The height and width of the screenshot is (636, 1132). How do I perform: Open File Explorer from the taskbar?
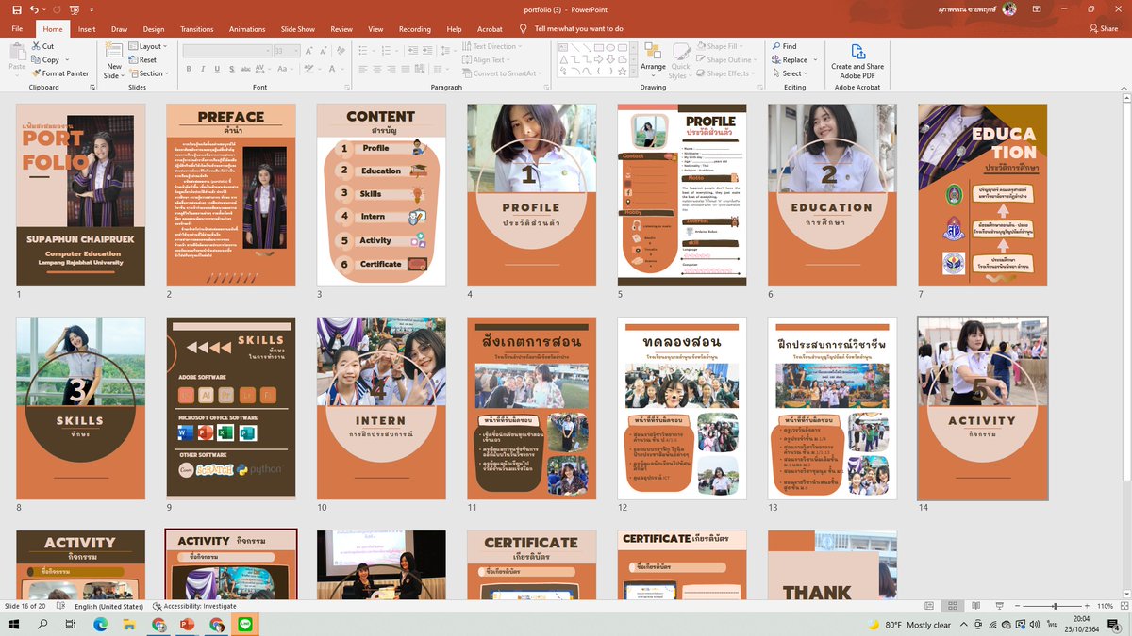pyautogui.click(x=129, y=625)
